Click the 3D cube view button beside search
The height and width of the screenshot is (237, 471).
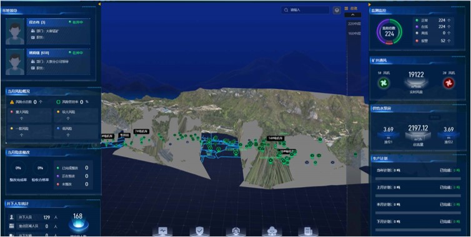[x=337, y=10]
